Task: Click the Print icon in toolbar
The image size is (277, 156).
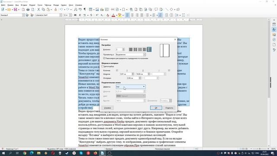Action: click(x=28, y=10)
